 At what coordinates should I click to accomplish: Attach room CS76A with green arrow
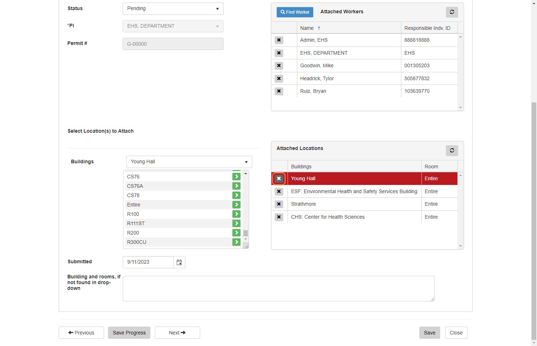pos(236,186)
